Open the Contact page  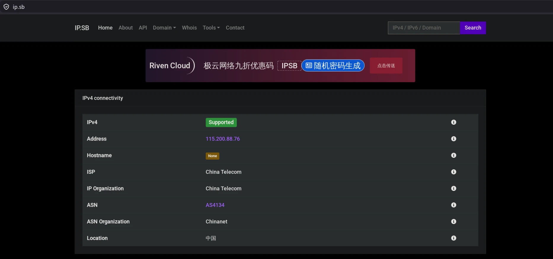pyautogui.click(x=235, y=27)
